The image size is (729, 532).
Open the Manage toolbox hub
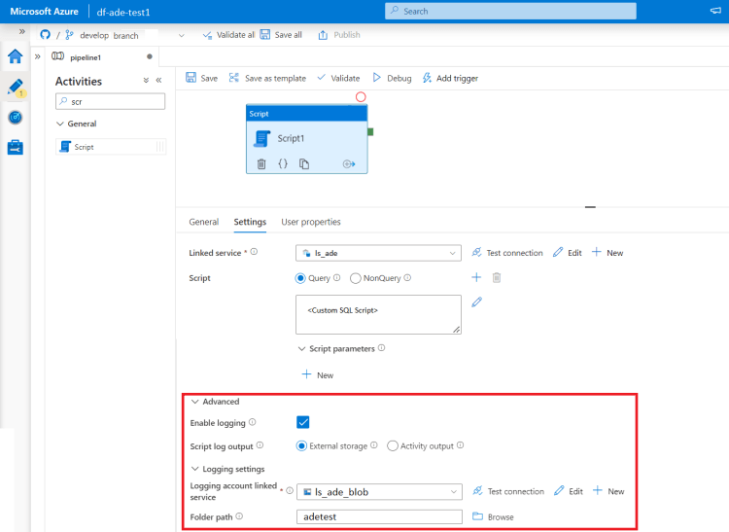[15, 148]
